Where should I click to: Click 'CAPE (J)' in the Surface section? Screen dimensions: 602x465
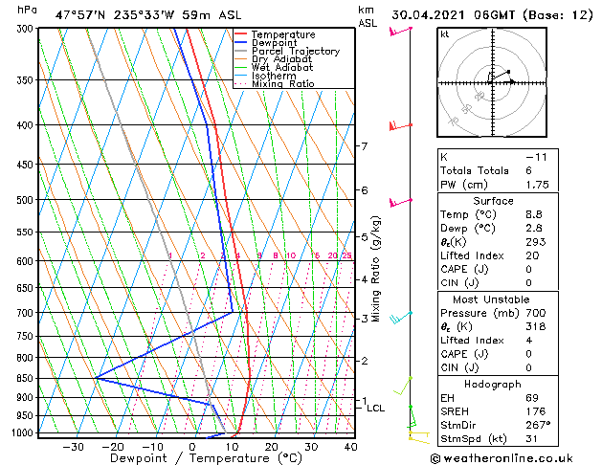pyautogui.click(x=464, y=269)
